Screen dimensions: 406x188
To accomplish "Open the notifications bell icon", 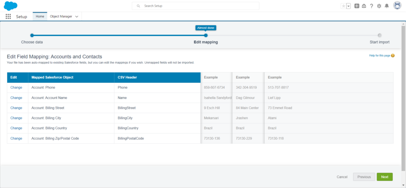I will point(387,6).
